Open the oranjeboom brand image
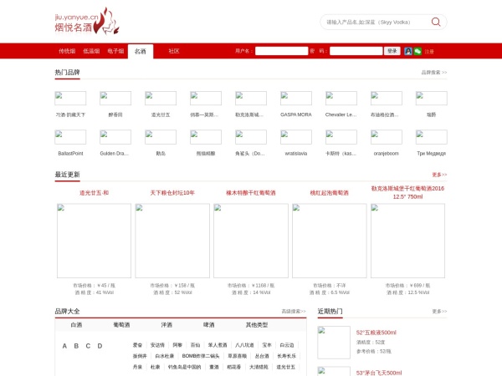This screenshot has width=502, height=376. coord(386,137)
